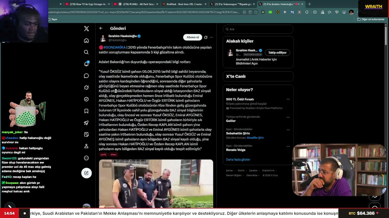Click the Takip ediliyor button
The height and width of the screenshot is (218, 389).
pyautogui.click(x=277, y=52)
